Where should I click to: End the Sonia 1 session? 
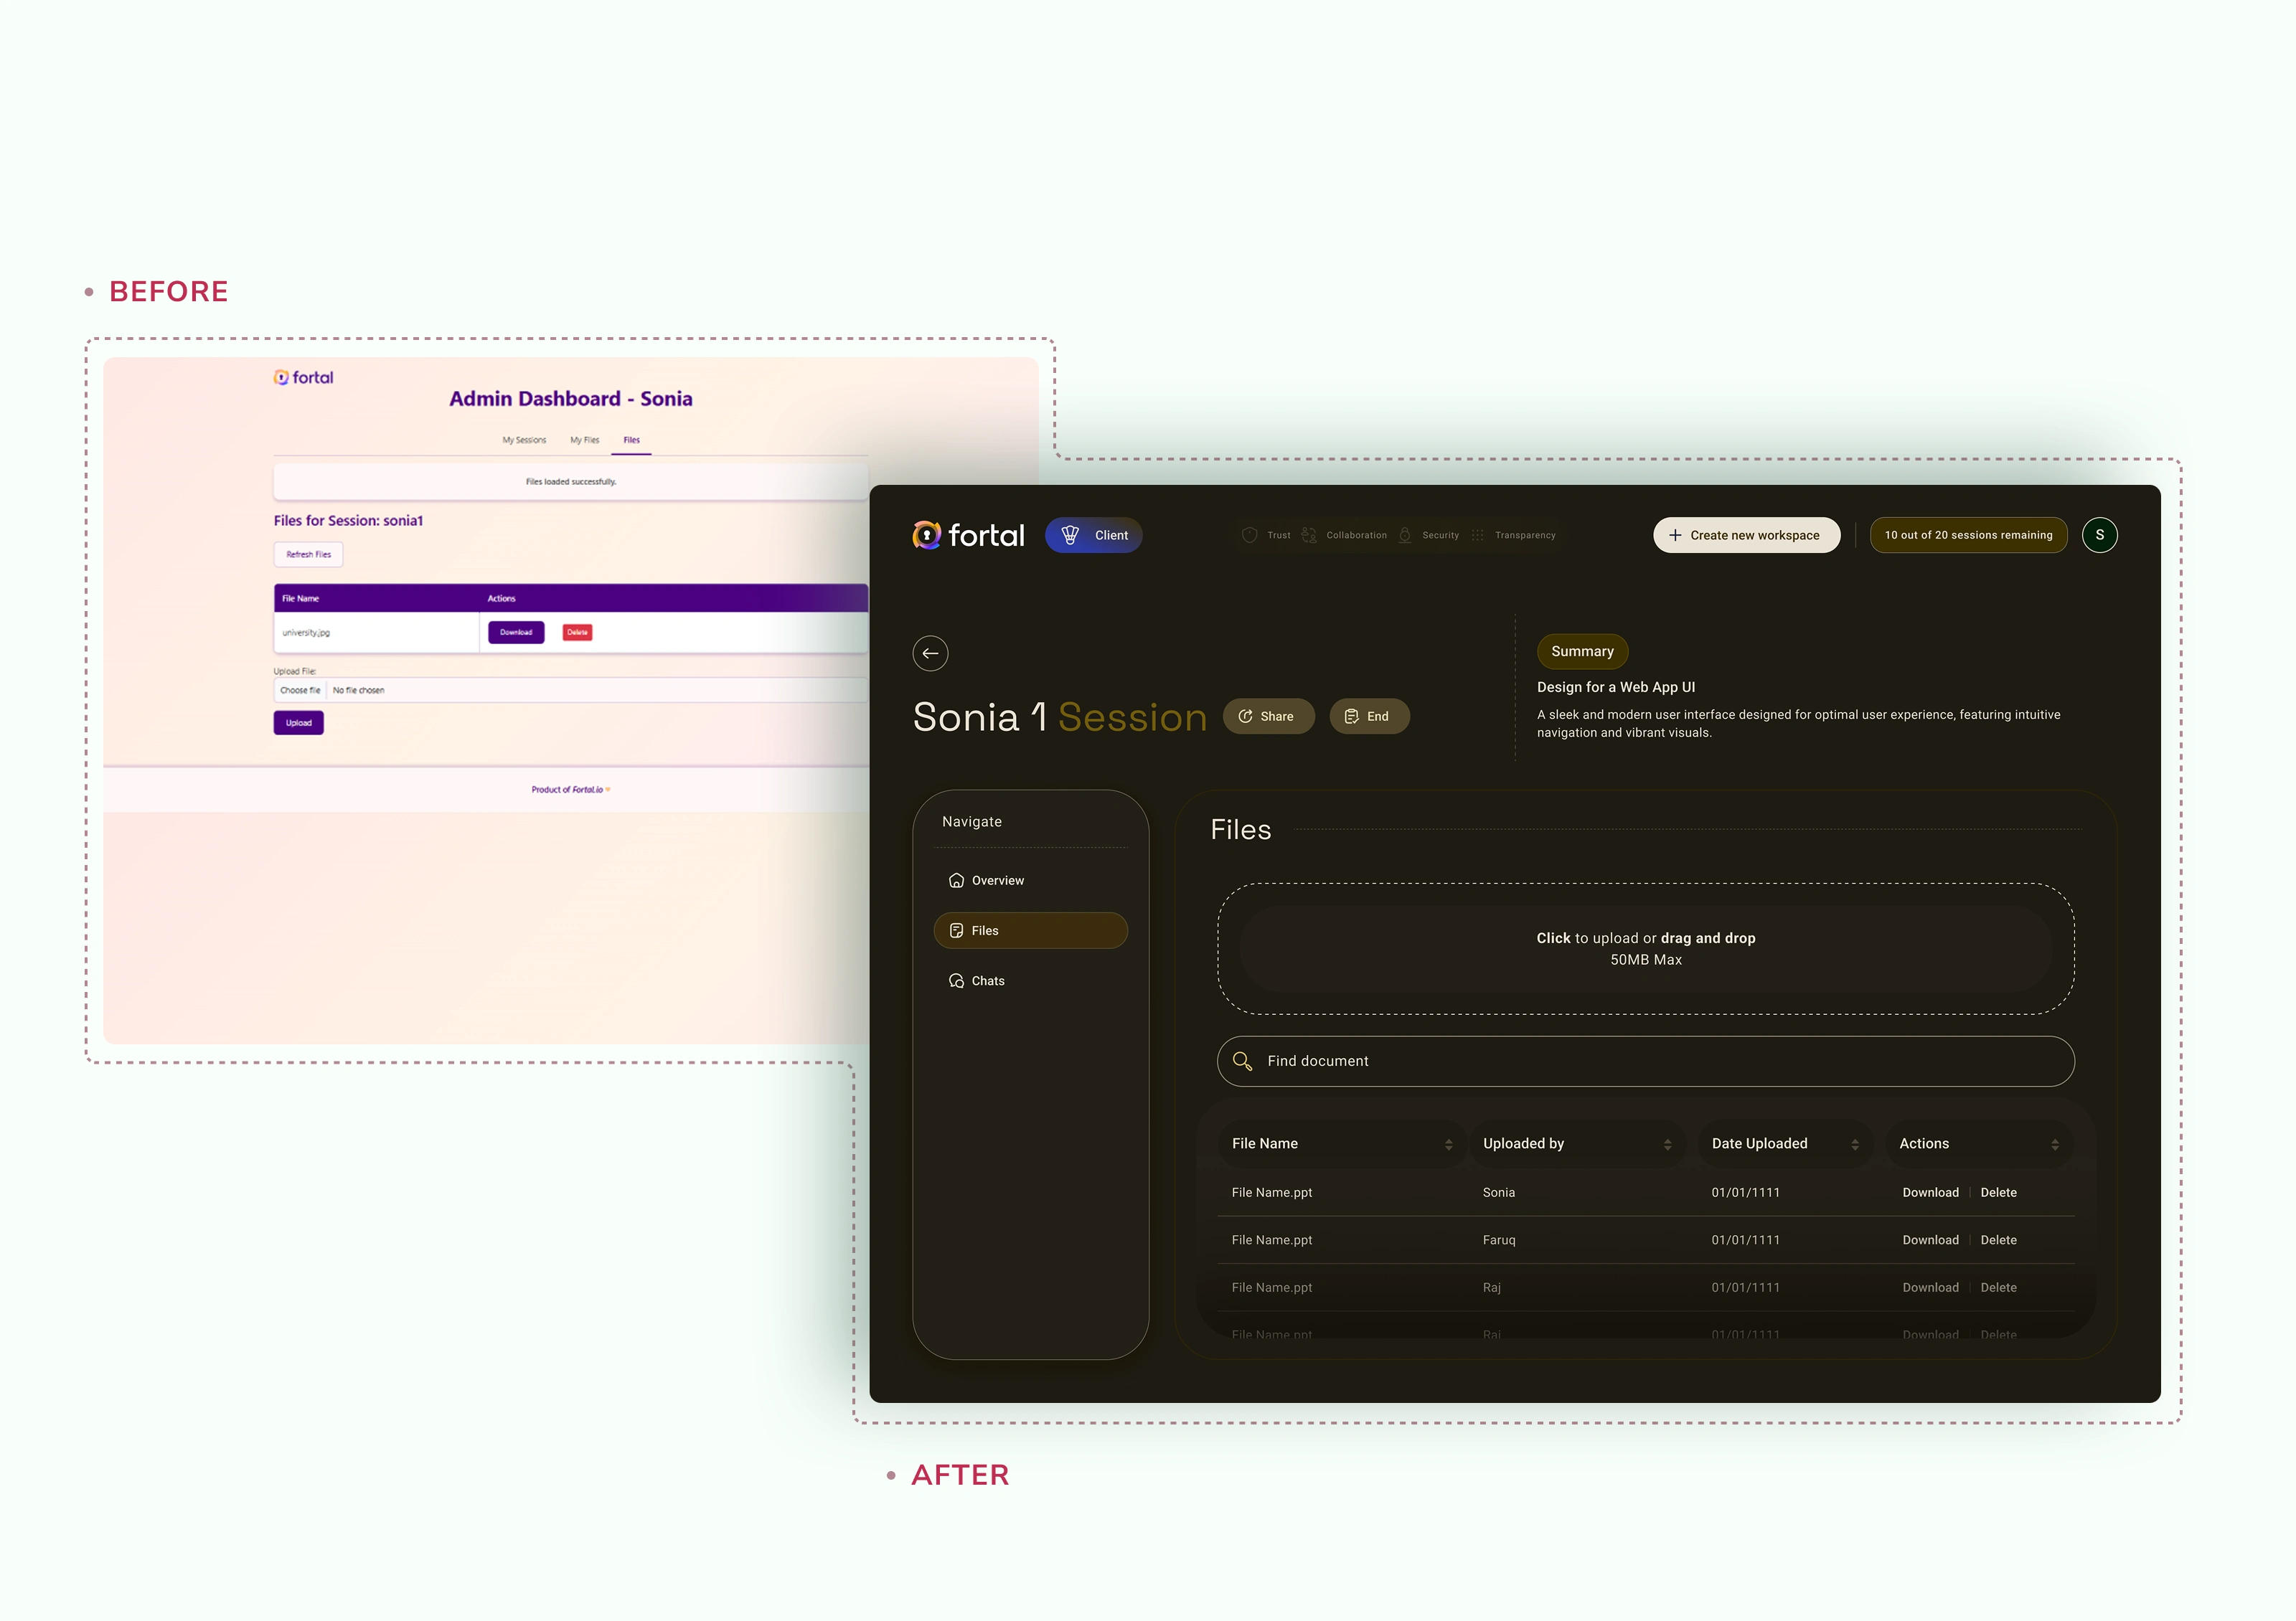pos(1368,717)
